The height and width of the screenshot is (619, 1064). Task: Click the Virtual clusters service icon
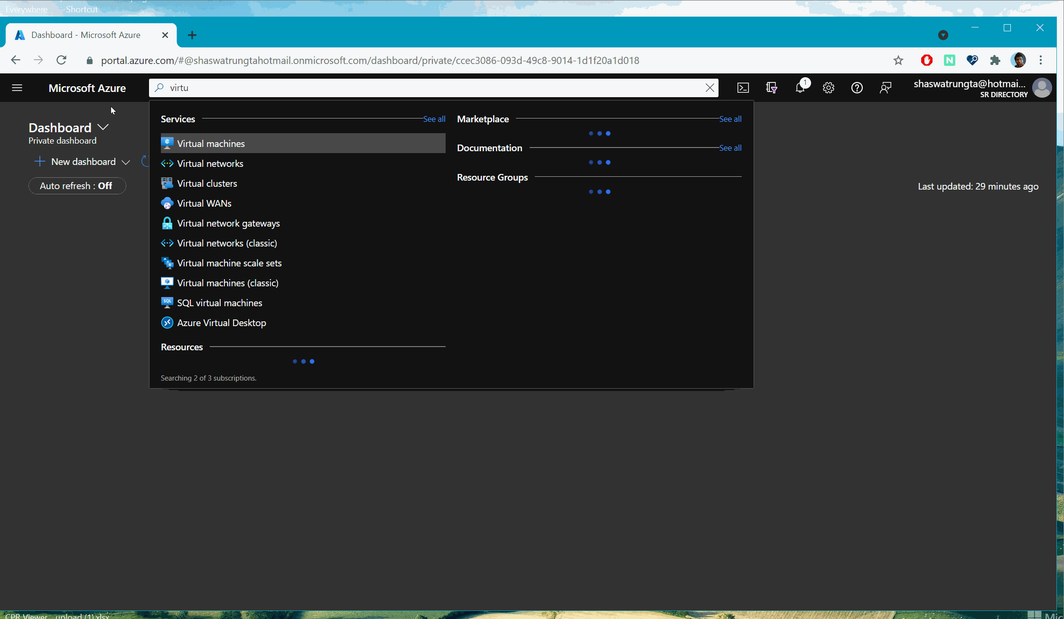coord(167,183)
